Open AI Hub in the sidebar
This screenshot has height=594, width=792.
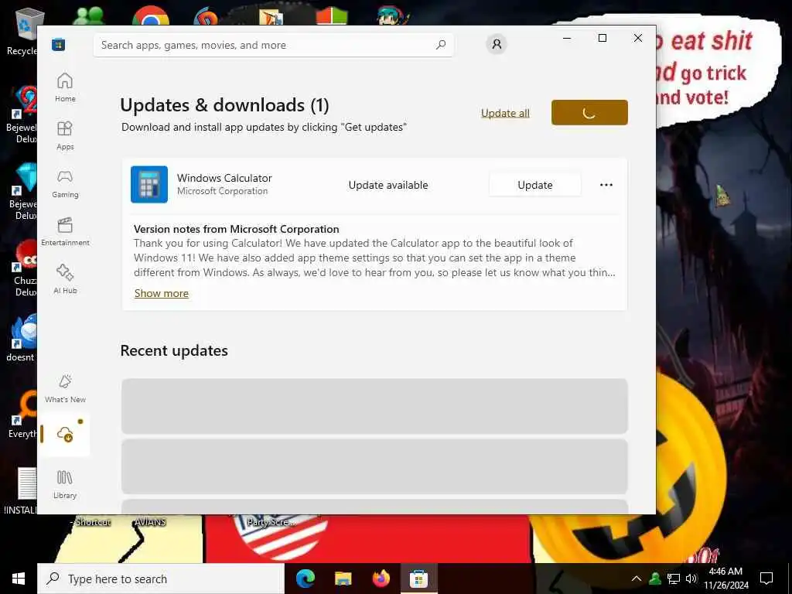point(65,279)
